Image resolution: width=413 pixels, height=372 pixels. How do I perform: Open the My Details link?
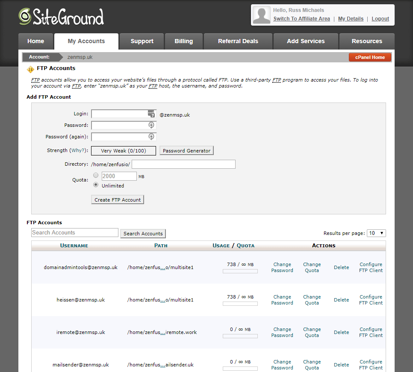(351, 19)
